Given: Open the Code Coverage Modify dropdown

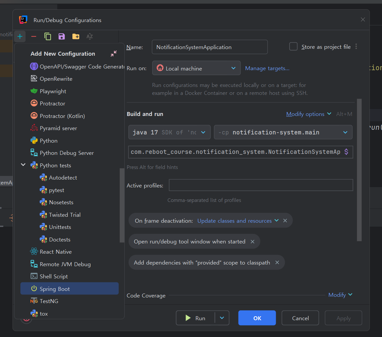Looking at the screenshot, I should coord(340,295).
